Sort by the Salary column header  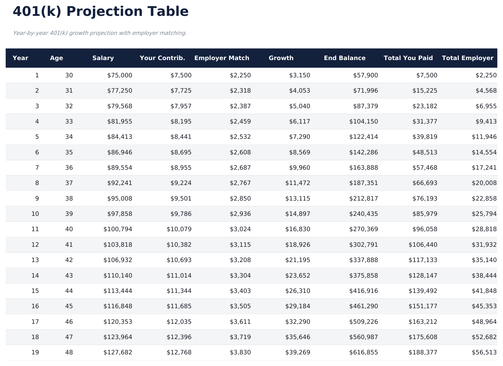point(103,58)
